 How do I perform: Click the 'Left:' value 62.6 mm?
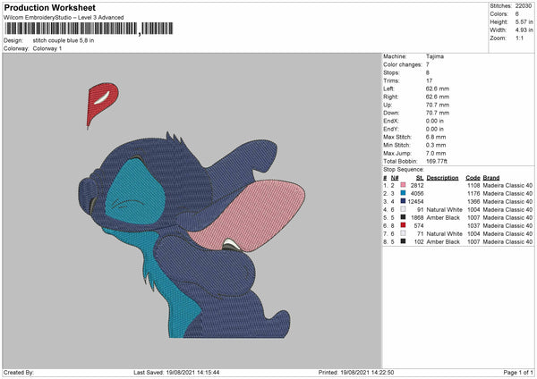tap(438, 88)
